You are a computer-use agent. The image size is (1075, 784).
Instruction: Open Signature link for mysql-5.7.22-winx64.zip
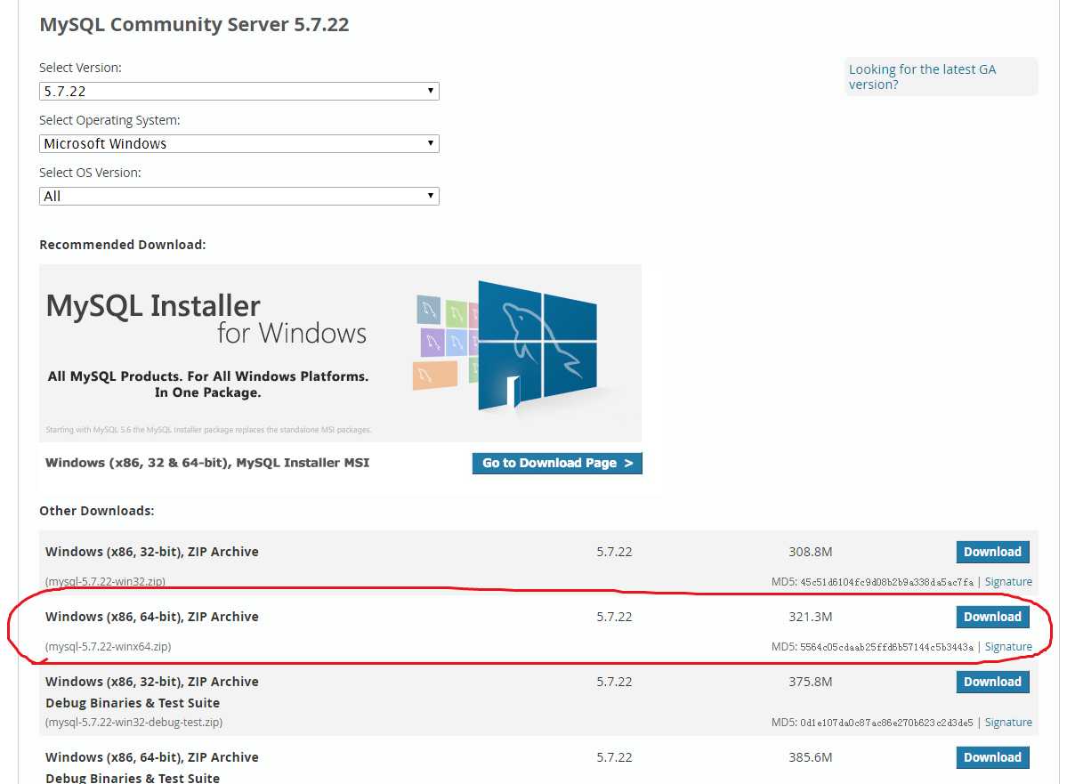point(1008,647)
